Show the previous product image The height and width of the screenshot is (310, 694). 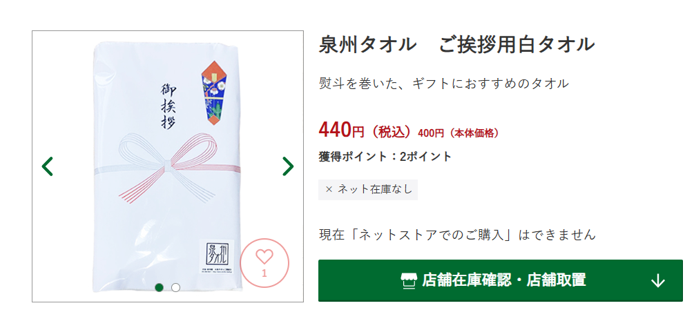48,166
